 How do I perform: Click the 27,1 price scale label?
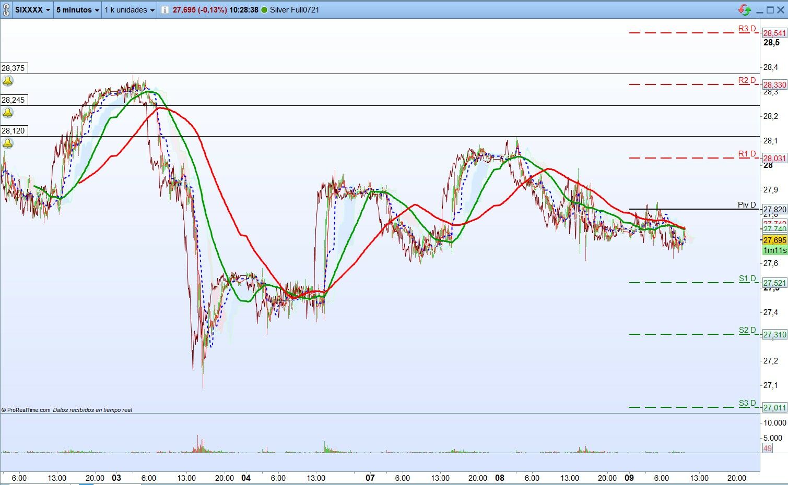click(x=771, y=385)
